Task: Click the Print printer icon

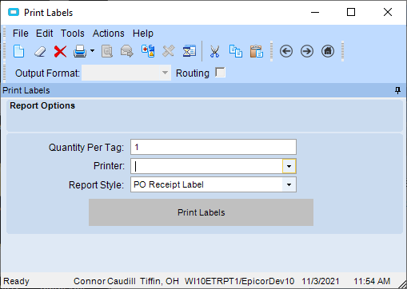Action: 80,51
